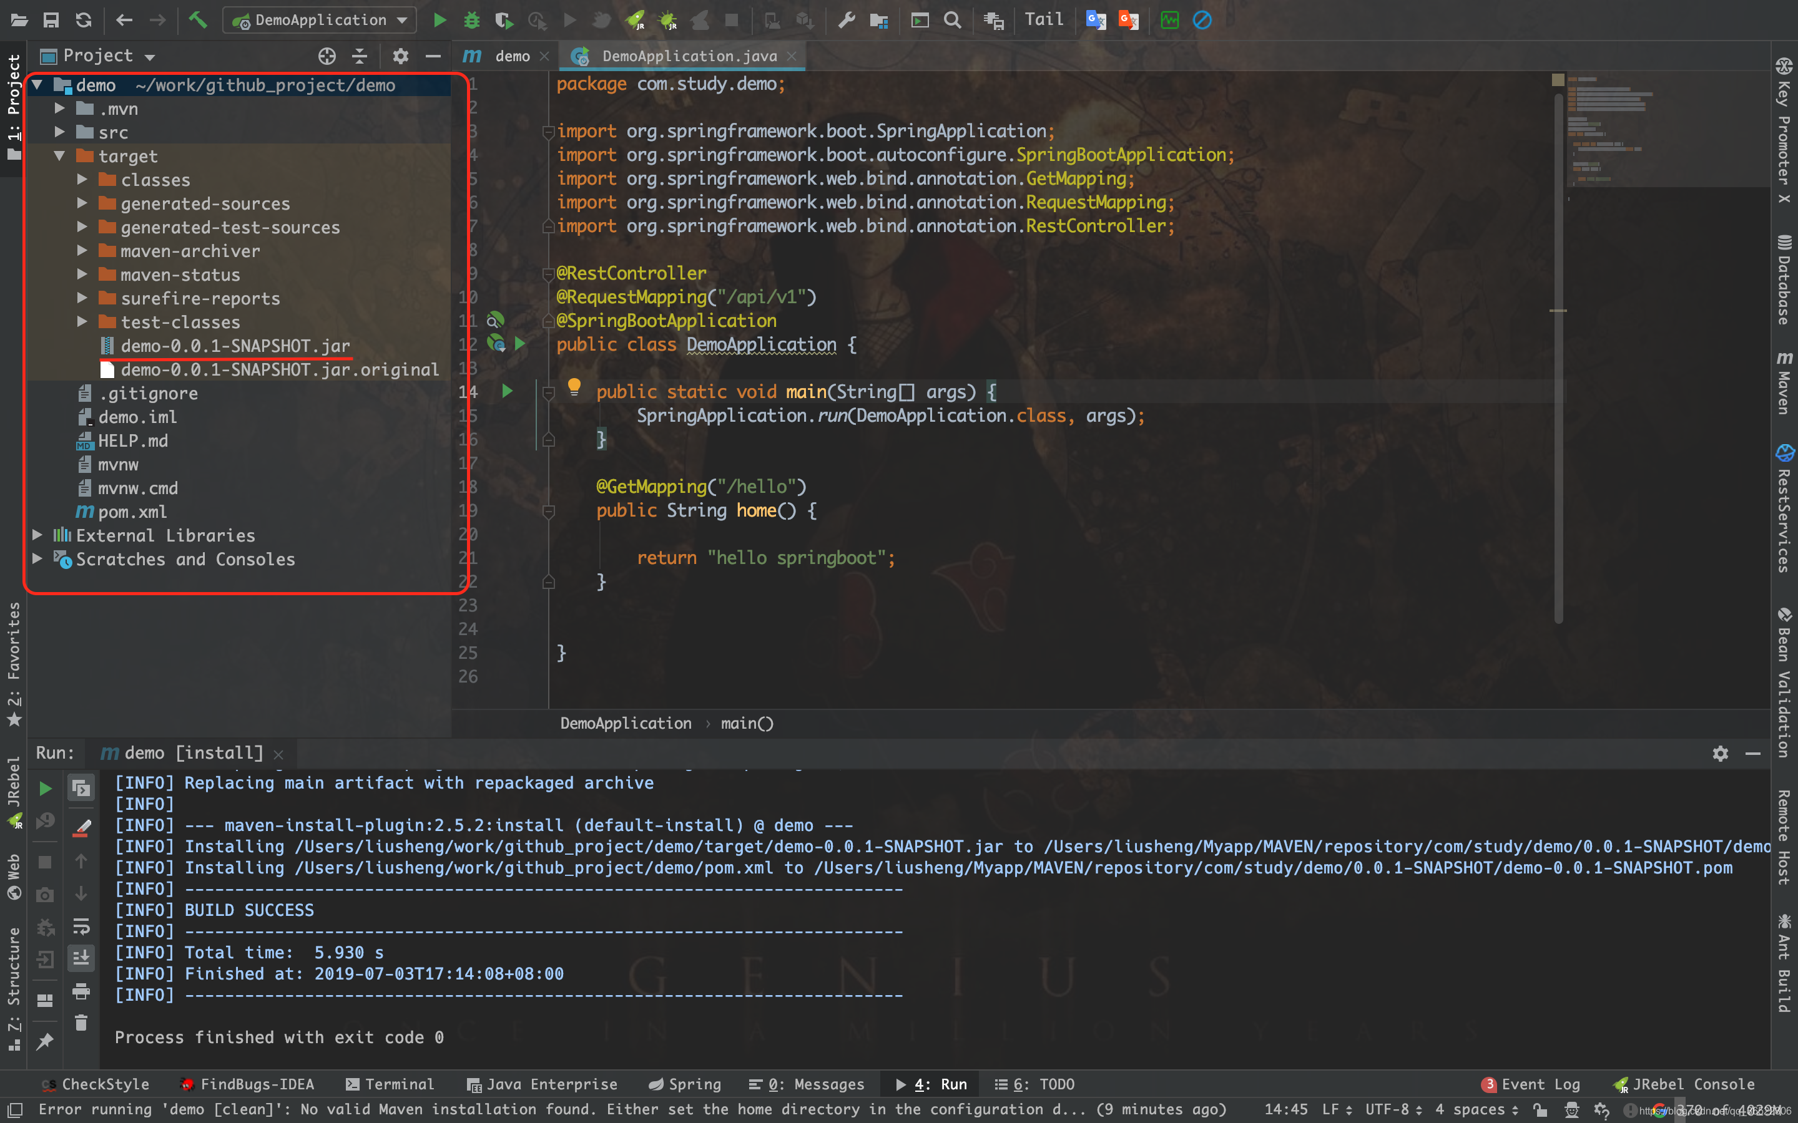Click the trash clear-all icon in Run console
1798x1123 pixels.
(x=81, y=1023)
